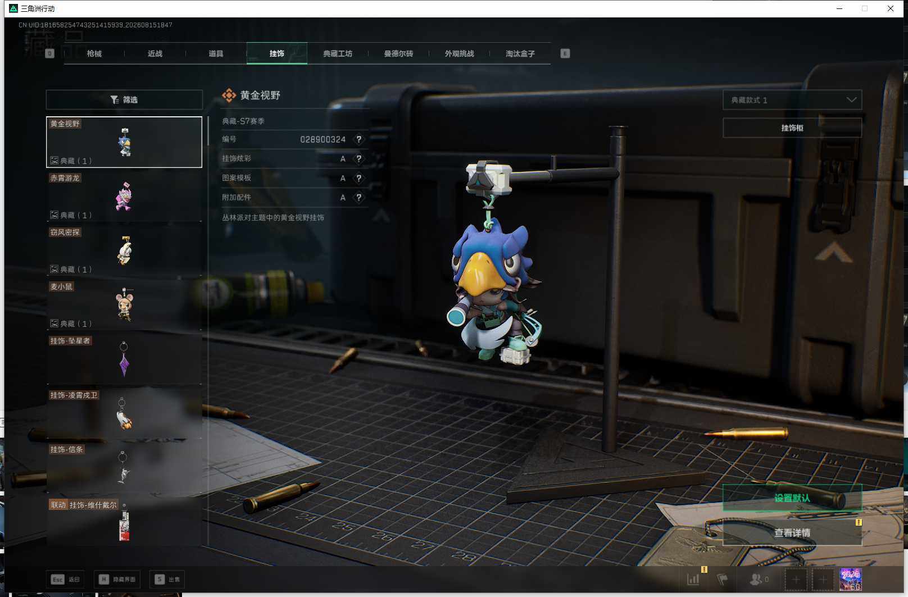The image size is (908, 597).
Task: Select the 赤霄游龙 charm thumbnail
Action: pos(124,197)
